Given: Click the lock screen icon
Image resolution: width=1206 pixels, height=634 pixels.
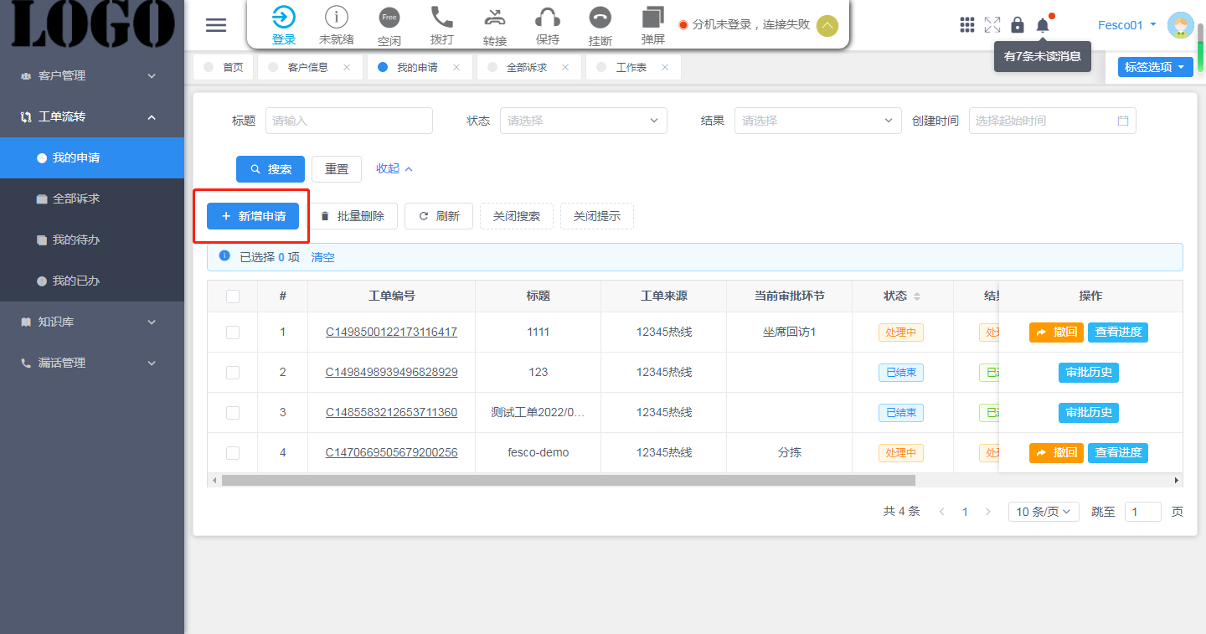Looking at the screenshot, I should click(x=1018, y=25).
